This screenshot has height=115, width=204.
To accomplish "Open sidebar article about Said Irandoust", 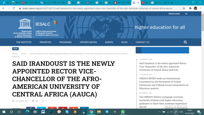I will tap(163, 67).
